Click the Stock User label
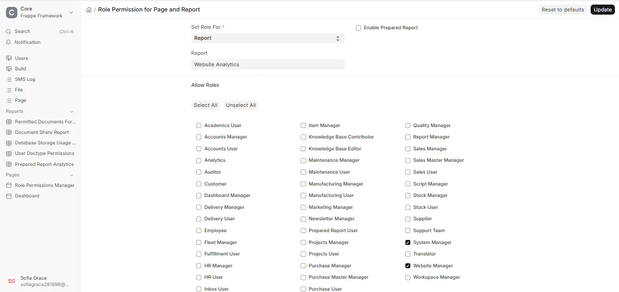The width and height of the screenshot is (619, 292). coord(425,207)
